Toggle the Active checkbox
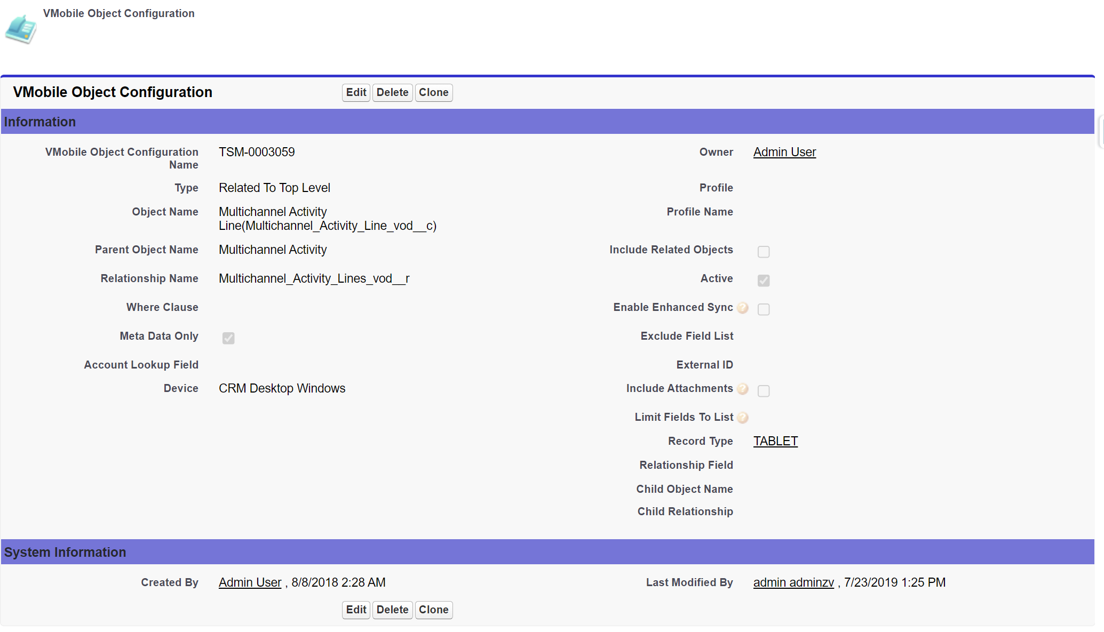The width and height of the screenshot is (1104, 632). (764, 281)
